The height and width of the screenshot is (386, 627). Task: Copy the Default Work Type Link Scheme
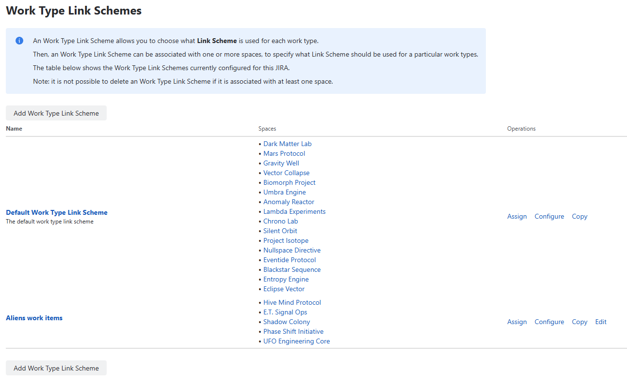coord(579,216)
